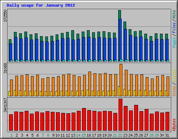Click the orange visits bar for day 22
This screenshot has width=178, height=139.
(121, 80)
